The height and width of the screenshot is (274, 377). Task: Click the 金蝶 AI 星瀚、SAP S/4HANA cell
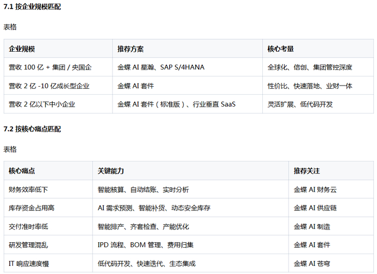(x=187, y=67)
